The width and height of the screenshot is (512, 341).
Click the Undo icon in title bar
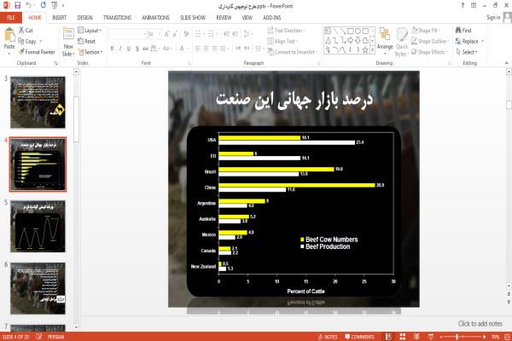coord(29,5)
